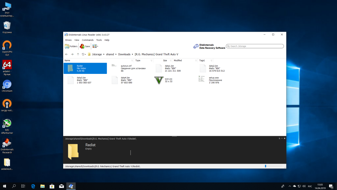Select the icon.ico GTA V file

pos(159,80)
